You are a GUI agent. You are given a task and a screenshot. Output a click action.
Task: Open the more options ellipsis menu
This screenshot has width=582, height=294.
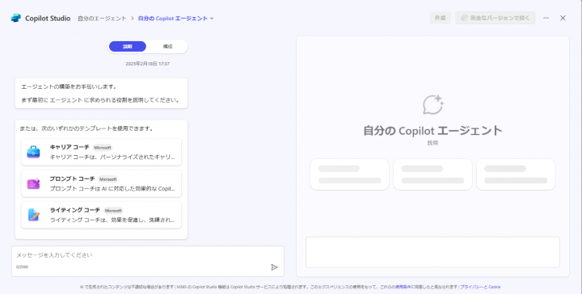click(546, 18)
